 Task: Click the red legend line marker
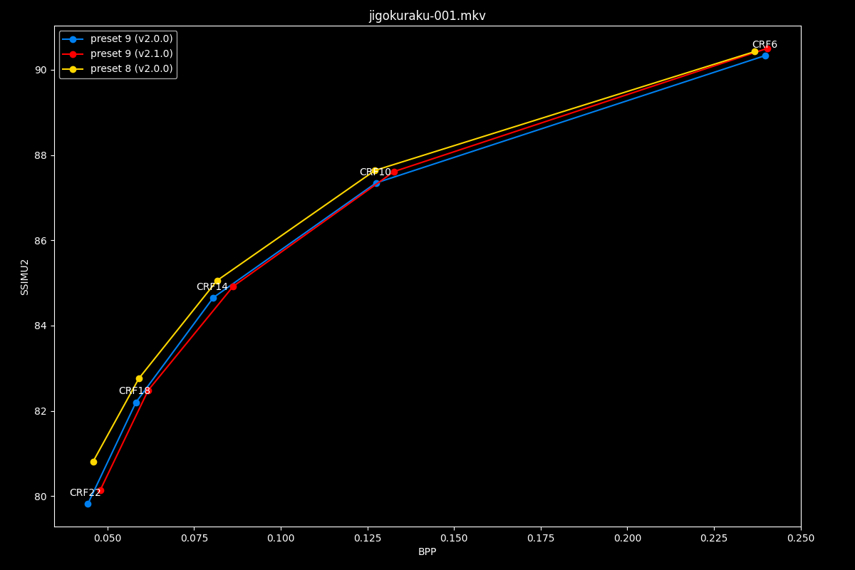coord(73,54)
